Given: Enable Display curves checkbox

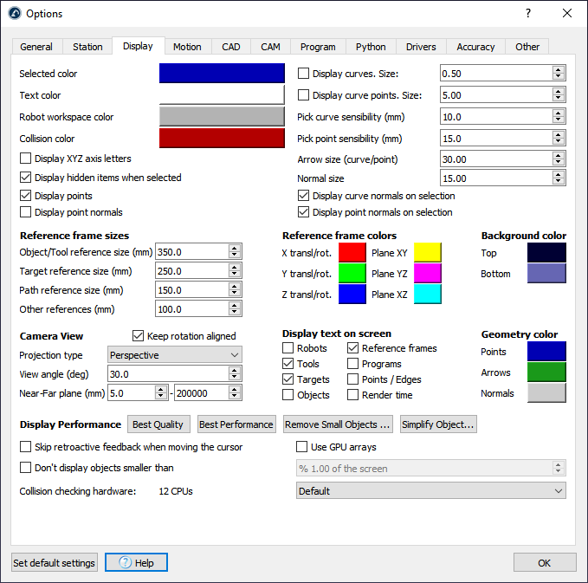Looking at the screenshot, I should point(304,74).
